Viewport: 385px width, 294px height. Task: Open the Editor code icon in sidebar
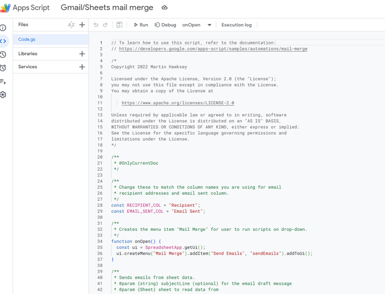(3, 41)
